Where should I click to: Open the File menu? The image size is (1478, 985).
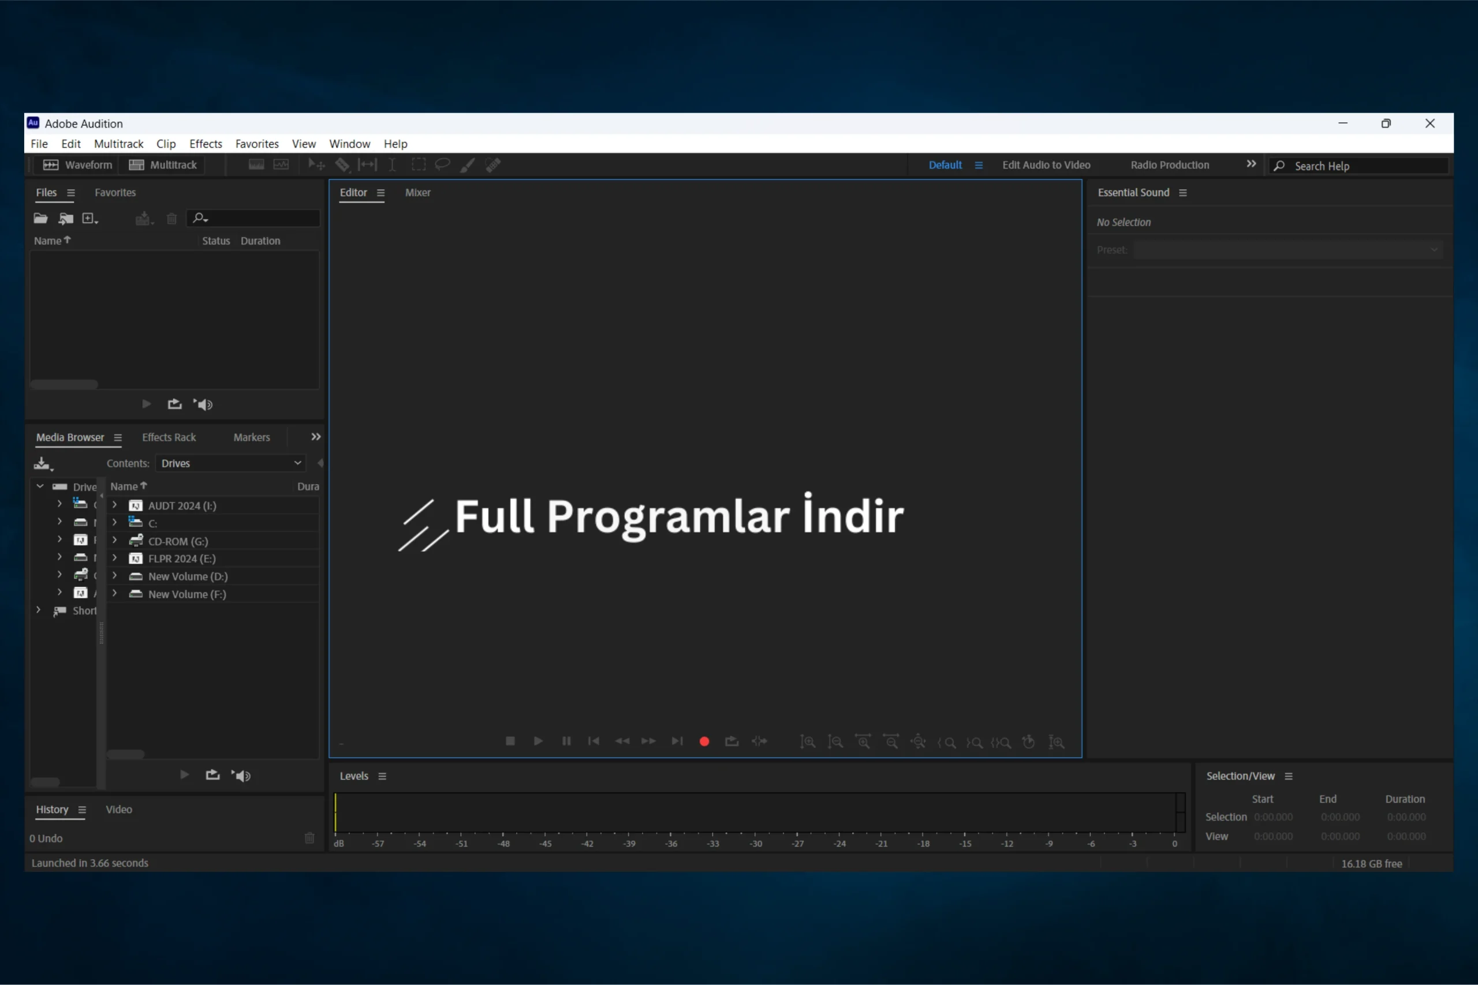click(x=39, y=144)
